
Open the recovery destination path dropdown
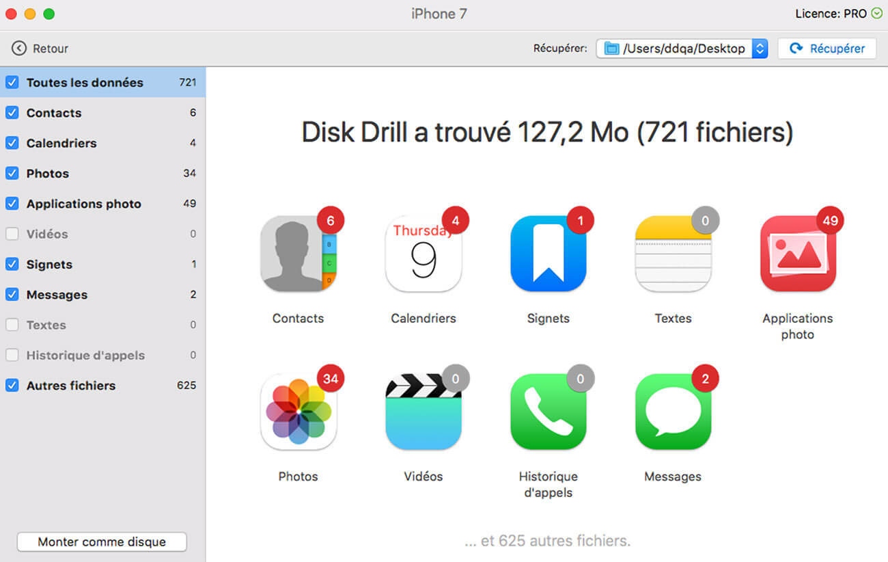tap(682, 49)
